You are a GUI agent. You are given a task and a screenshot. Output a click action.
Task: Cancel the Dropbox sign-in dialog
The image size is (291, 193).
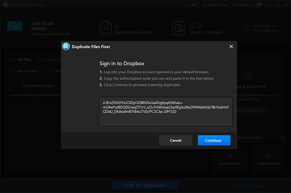(175, 140)
